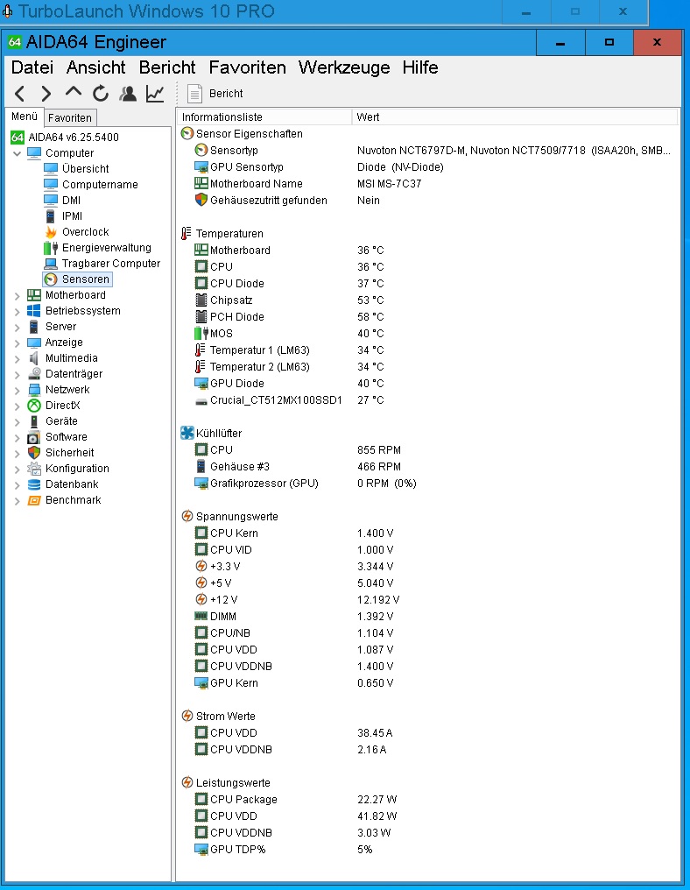
Task: Click the Geräte device icon
Action: click(x=34, y=421)
